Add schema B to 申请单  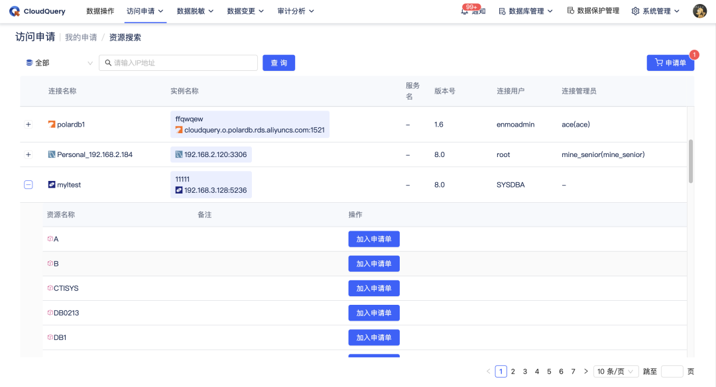click(x=374, y=263)
